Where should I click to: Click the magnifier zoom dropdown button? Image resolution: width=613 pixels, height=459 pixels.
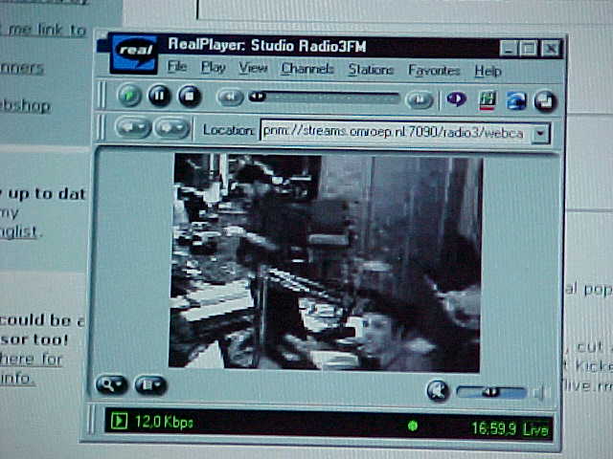click(x=111, y=384)
